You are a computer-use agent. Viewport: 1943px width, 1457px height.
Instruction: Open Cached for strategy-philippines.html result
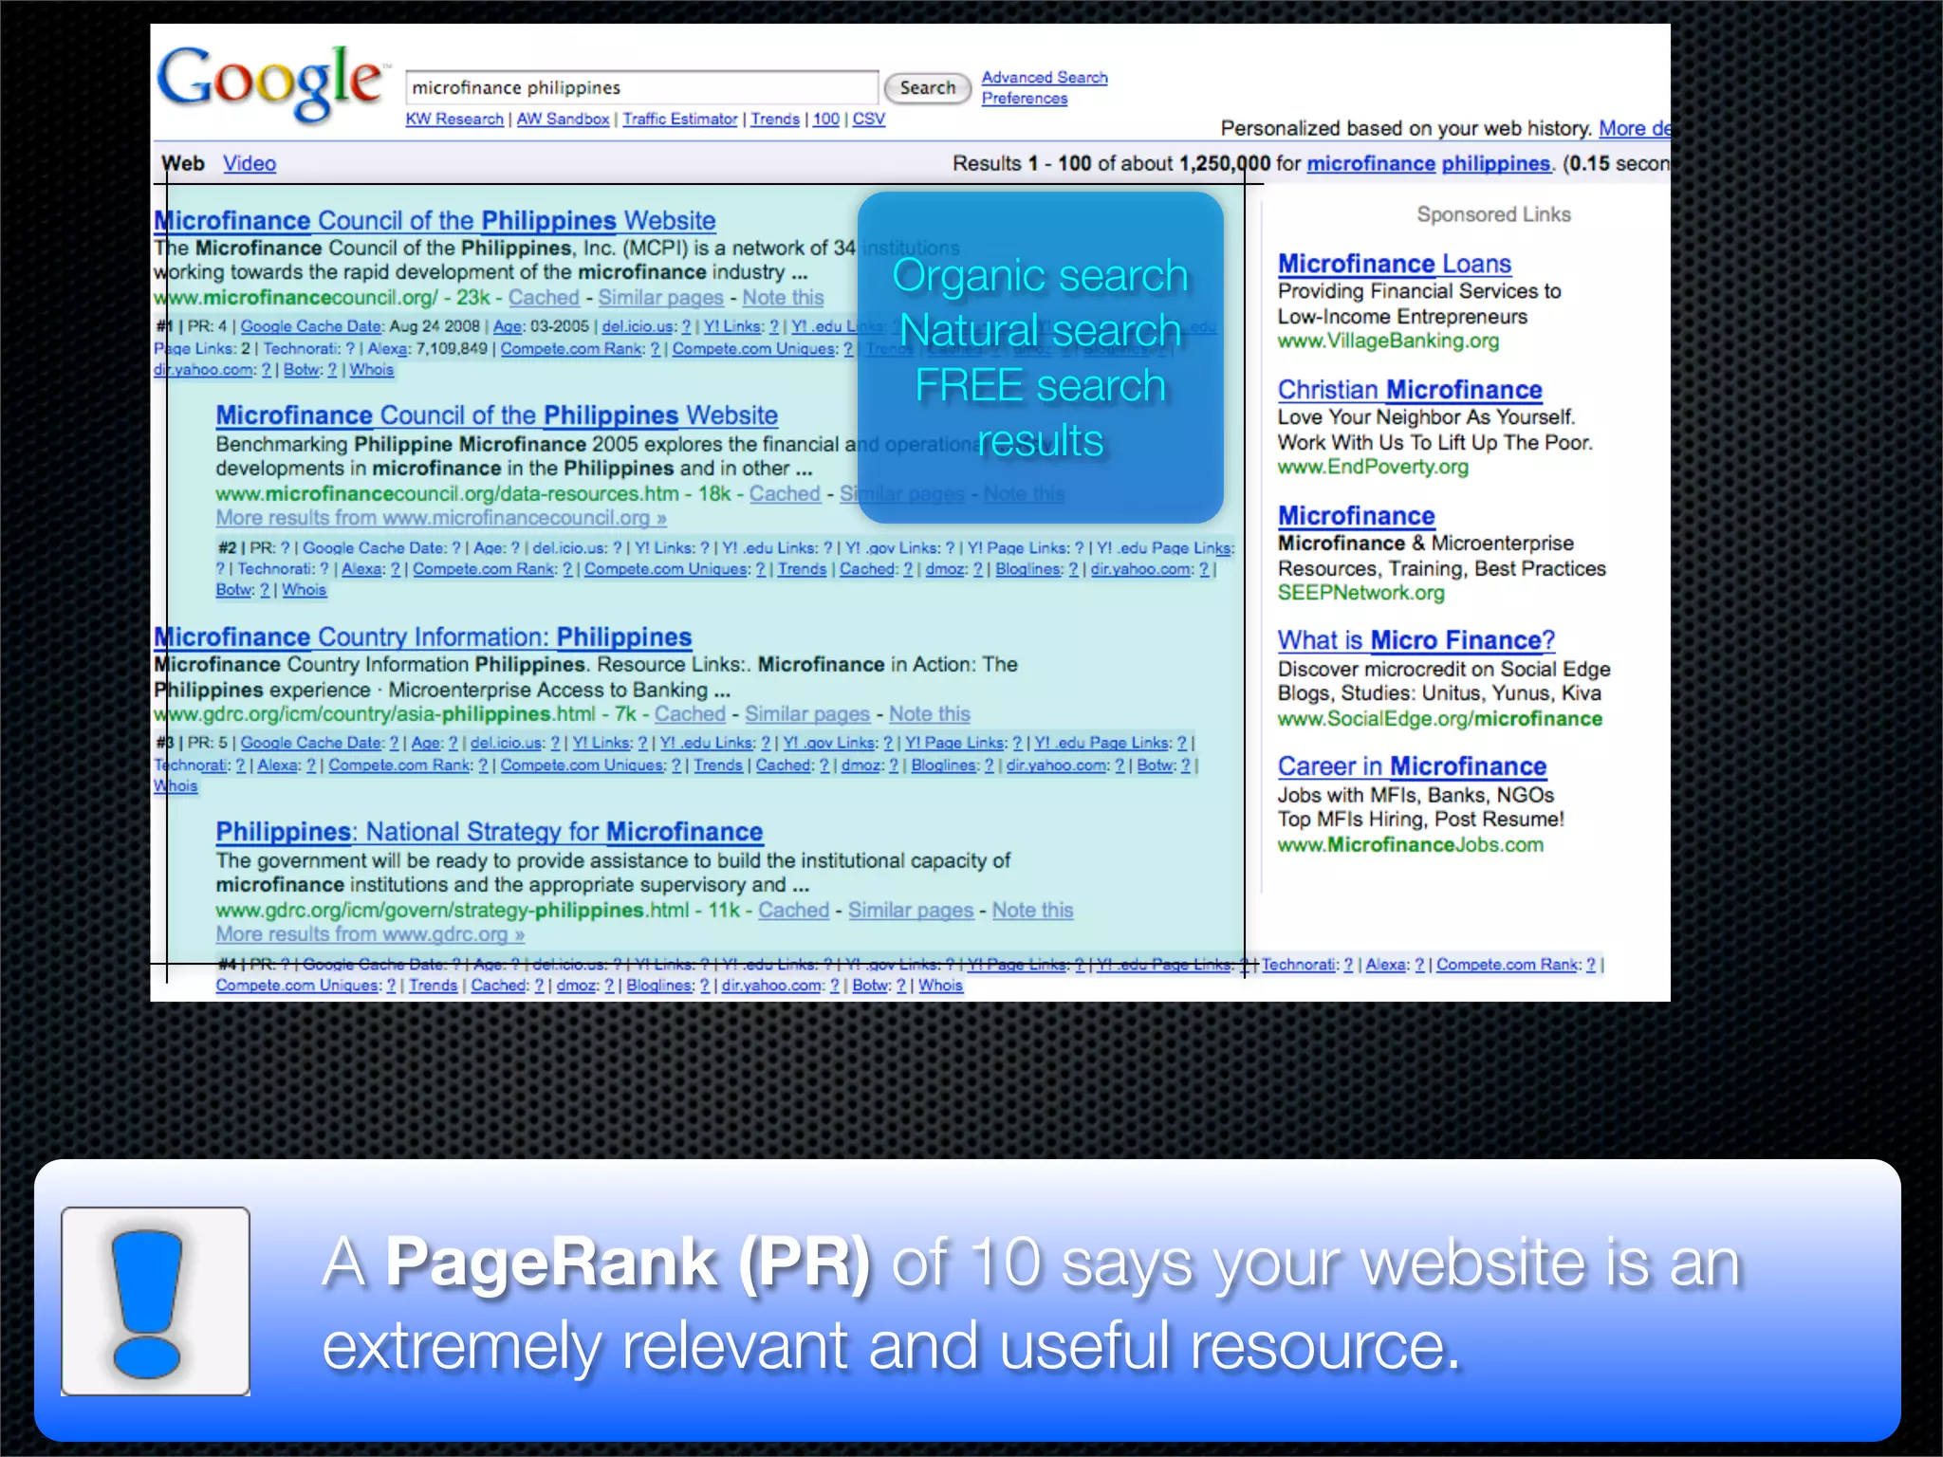793,910
